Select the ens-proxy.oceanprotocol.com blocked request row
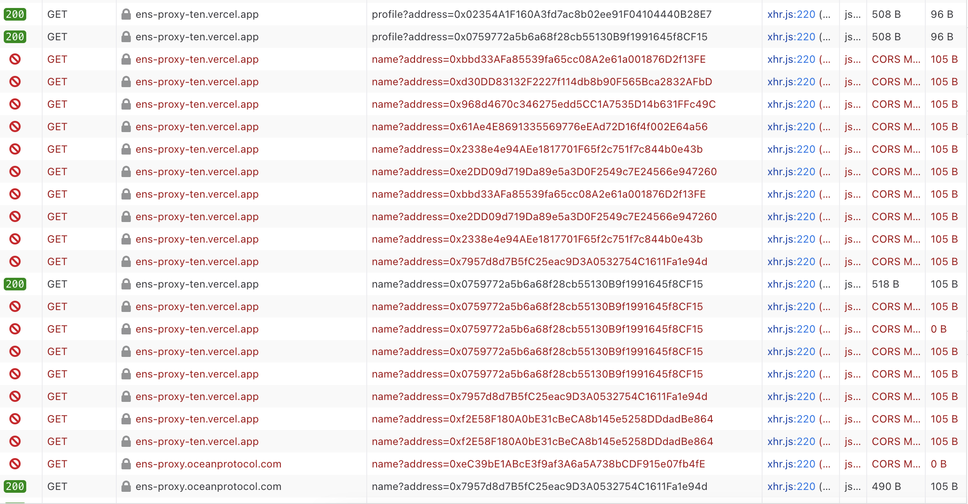 [539, 464]
